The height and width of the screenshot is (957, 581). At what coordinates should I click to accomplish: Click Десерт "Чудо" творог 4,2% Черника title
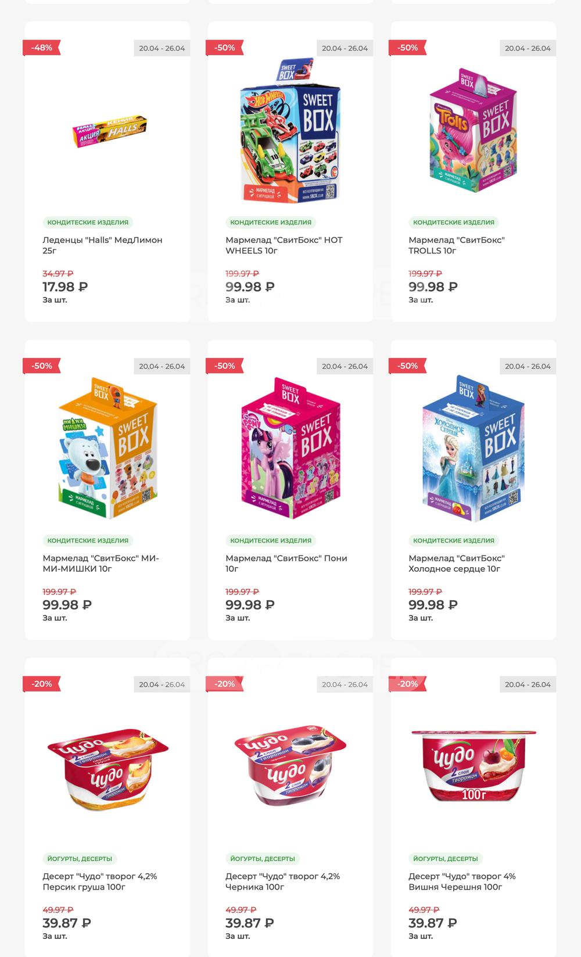click(x=283, y=881)
